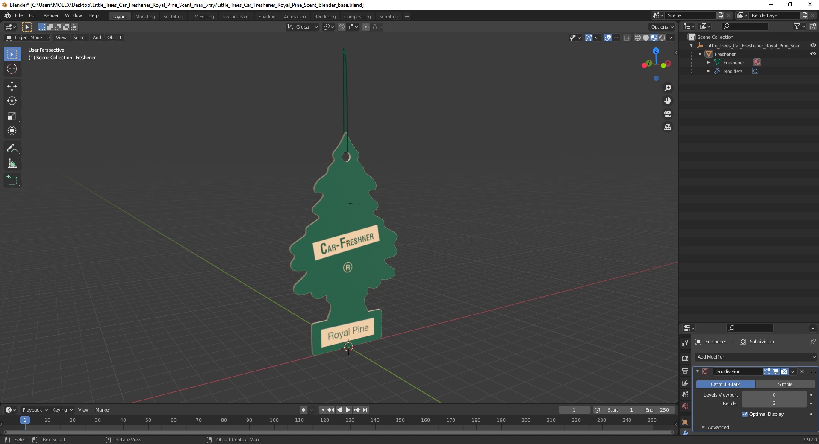819x444 pixels.
Task: Open the viewport Add menu
Action: [97, 38]
